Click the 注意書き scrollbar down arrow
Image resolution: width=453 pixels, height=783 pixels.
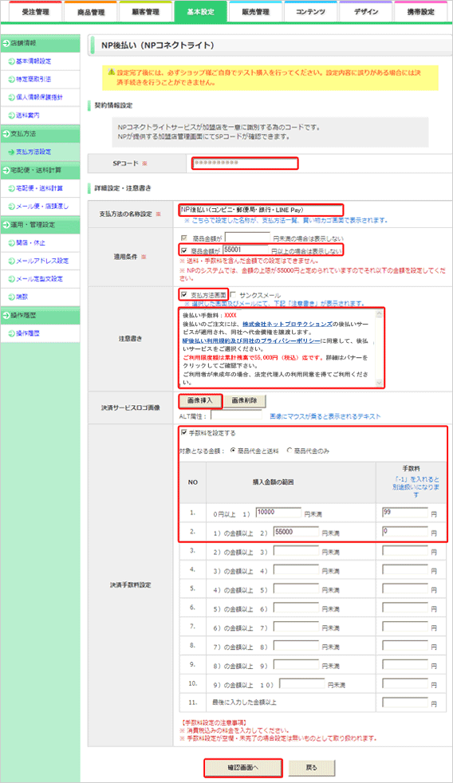click(x=379, y=383)
